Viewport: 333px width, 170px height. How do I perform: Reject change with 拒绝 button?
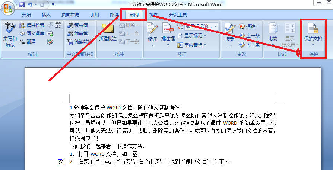tap(247, 26)
